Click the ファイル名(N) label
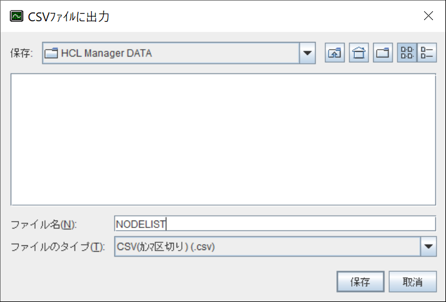The height and width of the screenshot is (302, 446). point(43,224)
